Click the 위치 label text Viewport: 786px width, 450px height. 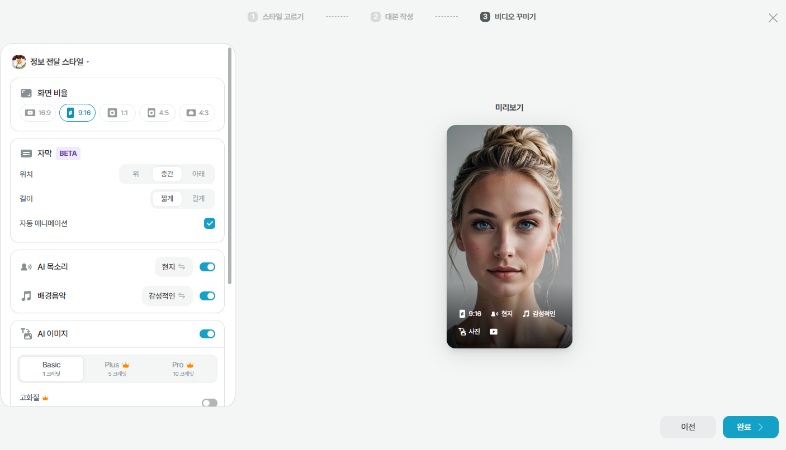[26, 174]
